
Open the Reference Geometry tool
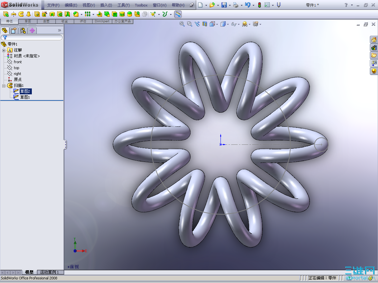pos(153,14)
